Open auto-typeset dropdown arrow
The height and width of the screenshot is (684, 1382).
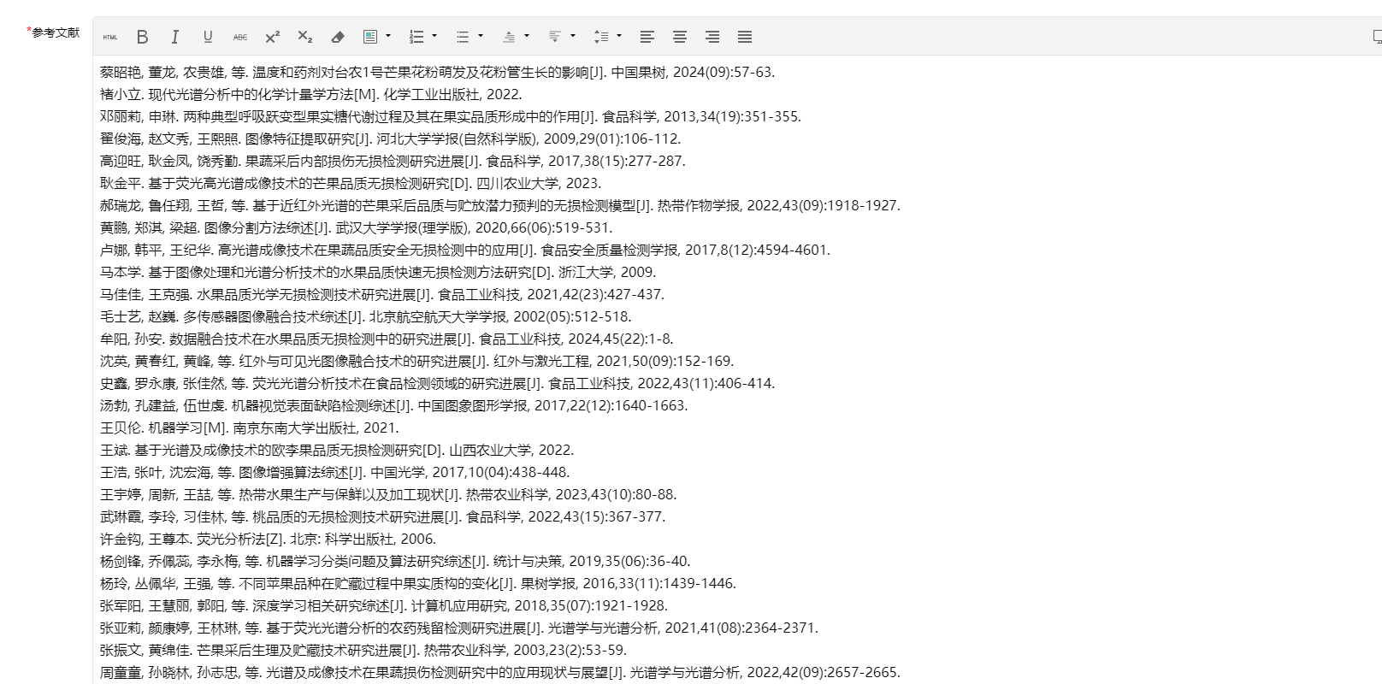pos(388,37)
